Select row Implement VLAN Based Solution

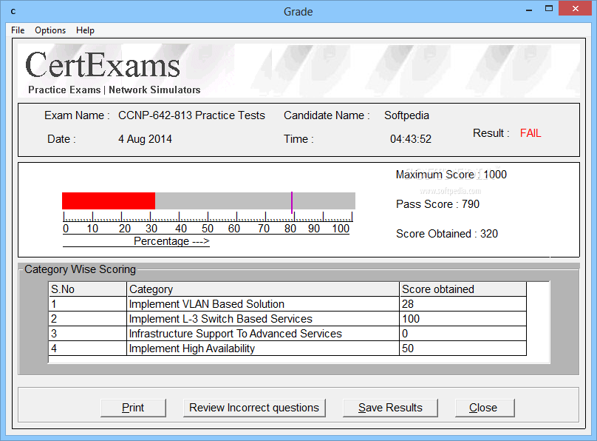point(287,304)
